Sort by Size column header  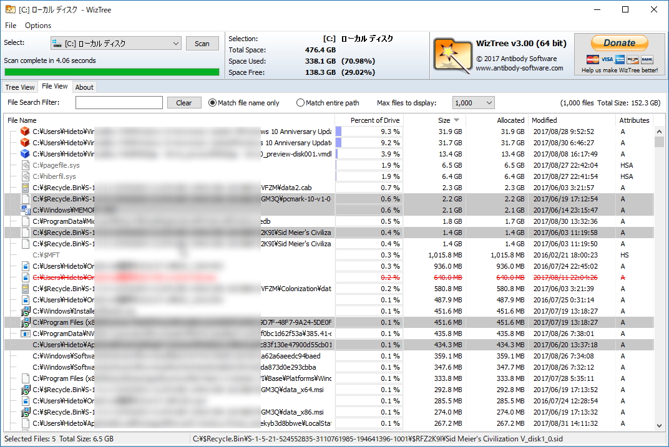point(444,120)
